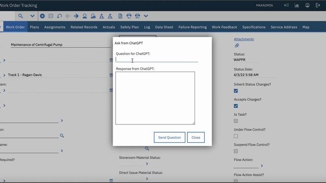The image size is (326, 183).
Task: Click the person-with-clock toolbar icon
Action: point(93,16)
